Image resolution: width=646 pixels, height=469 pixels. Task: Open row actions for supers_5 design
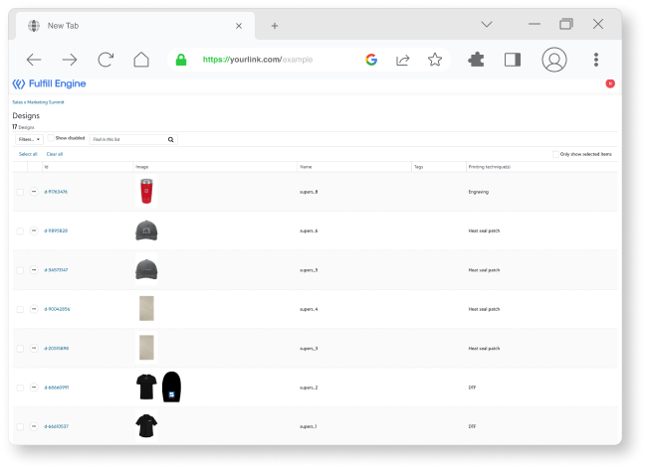(x=34, y=270)
